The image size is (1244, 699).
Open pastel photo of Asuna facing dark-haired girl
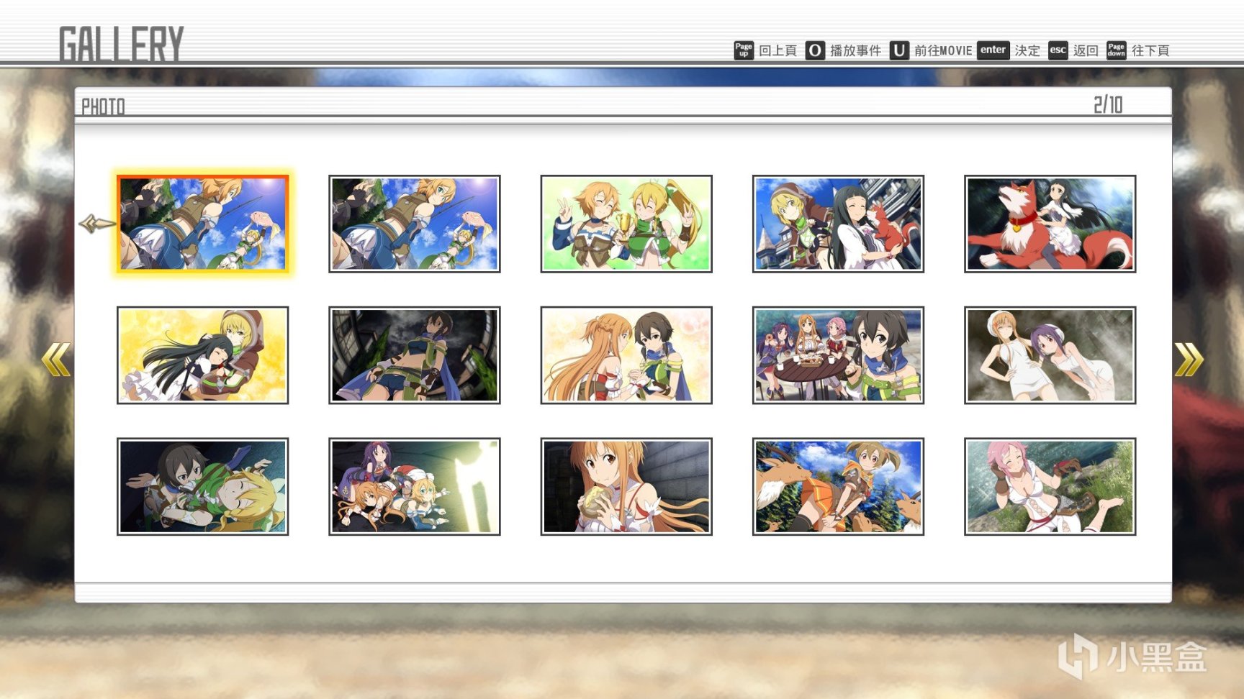pos(626,355)
